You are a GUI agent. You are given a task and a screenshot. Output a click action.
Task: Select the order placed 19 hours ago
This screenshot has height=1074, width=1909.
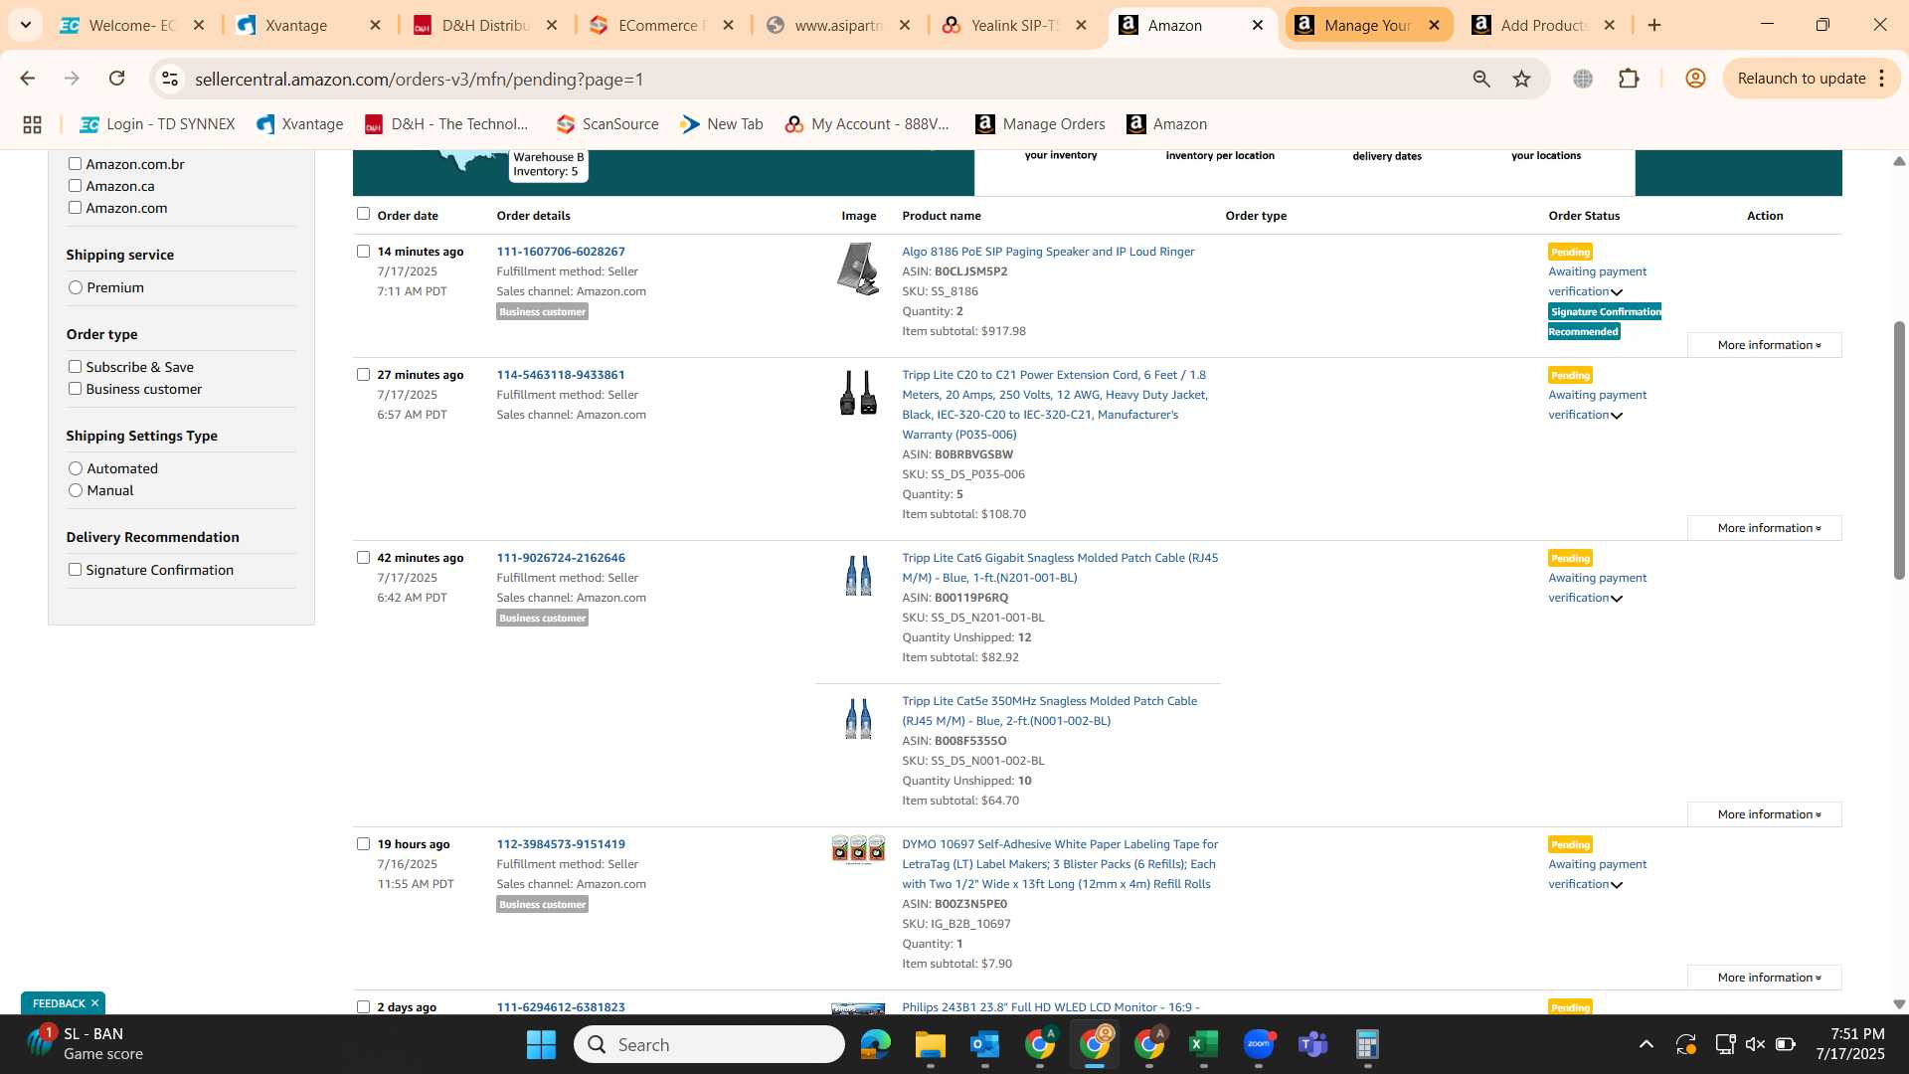point(363,844)
